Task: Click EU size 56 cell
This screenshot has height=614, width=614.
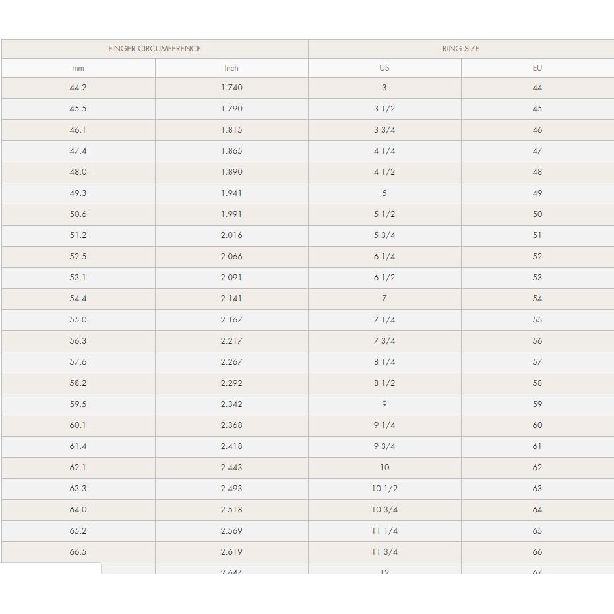Action: (x=537, y=342)
